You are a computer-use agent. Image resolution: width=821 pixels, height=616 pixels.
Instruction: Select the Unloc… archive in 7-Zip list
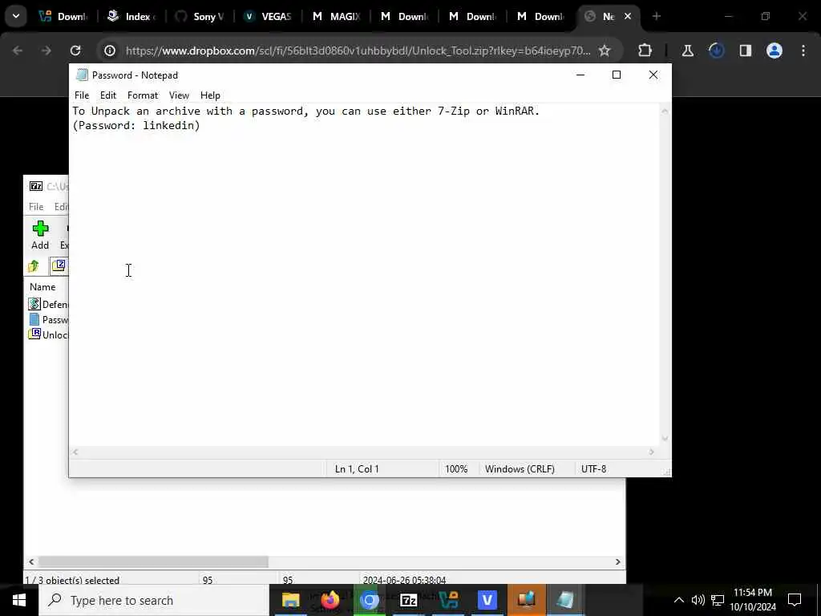[48, 334]
